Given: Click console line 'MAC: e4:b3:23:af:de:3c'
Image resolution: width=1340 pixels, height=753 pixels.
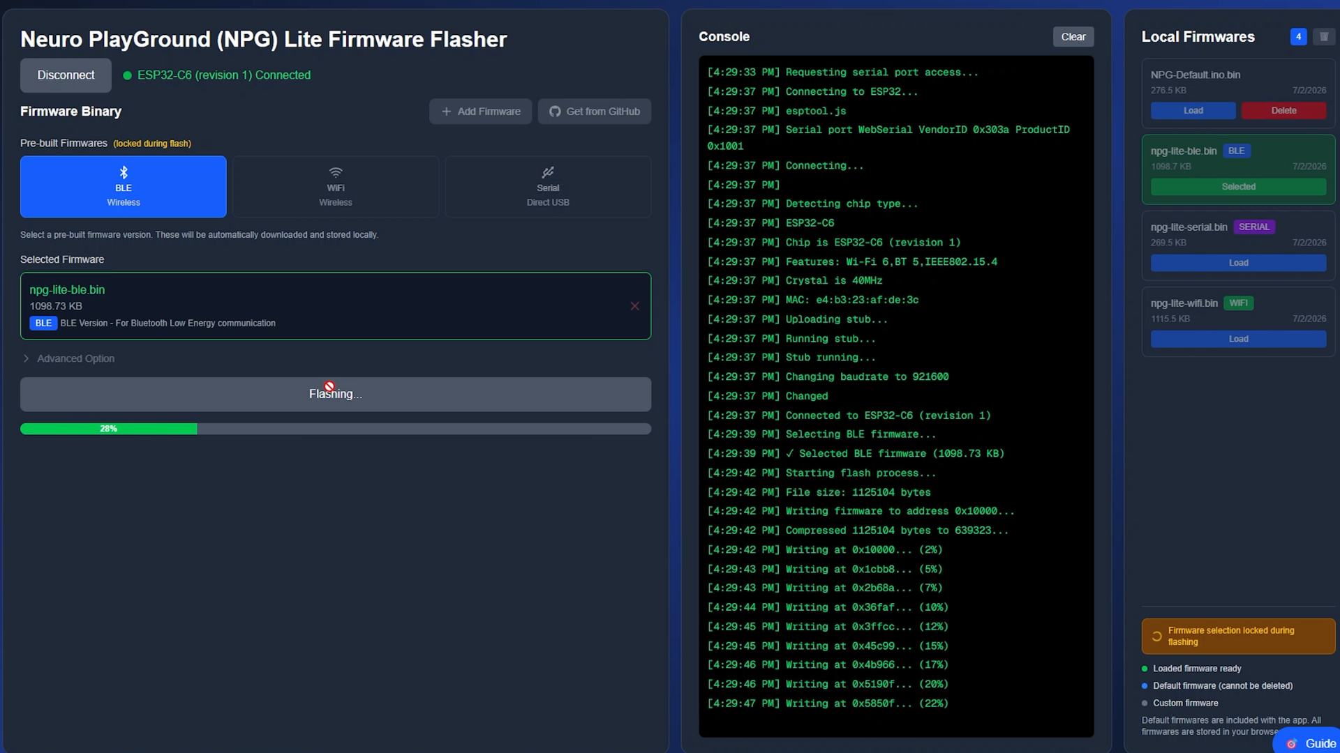Looking at the screenshot, I should click(813, 301).
